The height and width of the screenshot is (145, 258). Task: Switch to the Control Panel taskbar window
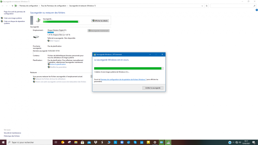(162, 142)
